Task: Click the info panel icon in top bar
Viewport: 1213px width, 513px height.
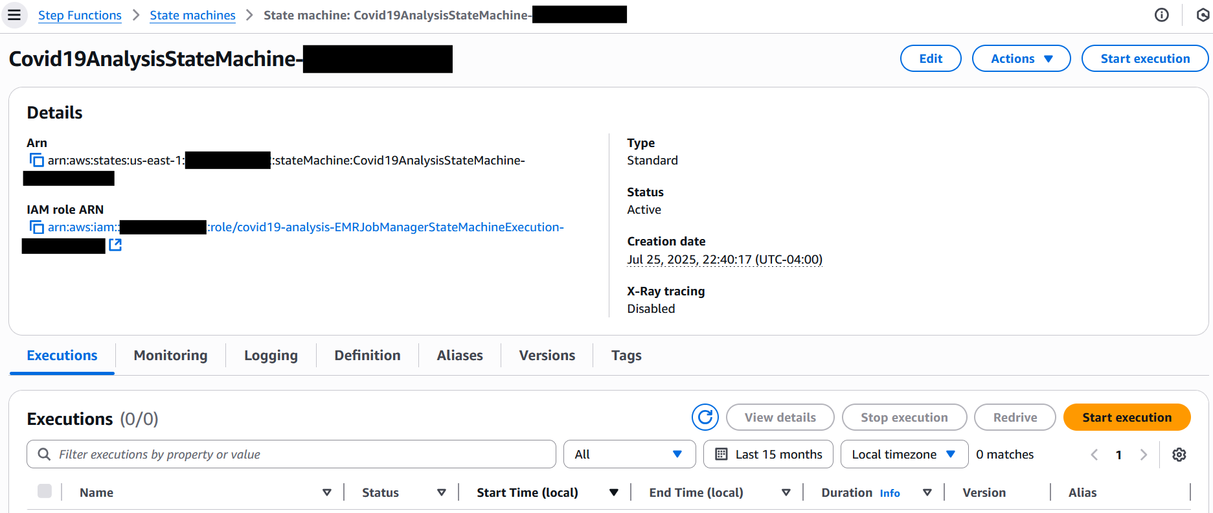Action: [x=1162, y=15]
